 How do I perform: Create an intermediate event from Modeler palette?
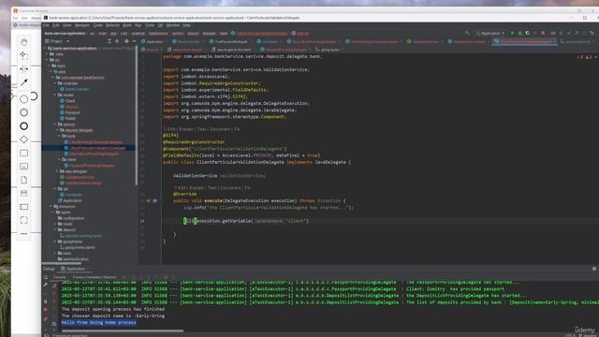coord(24,112)
